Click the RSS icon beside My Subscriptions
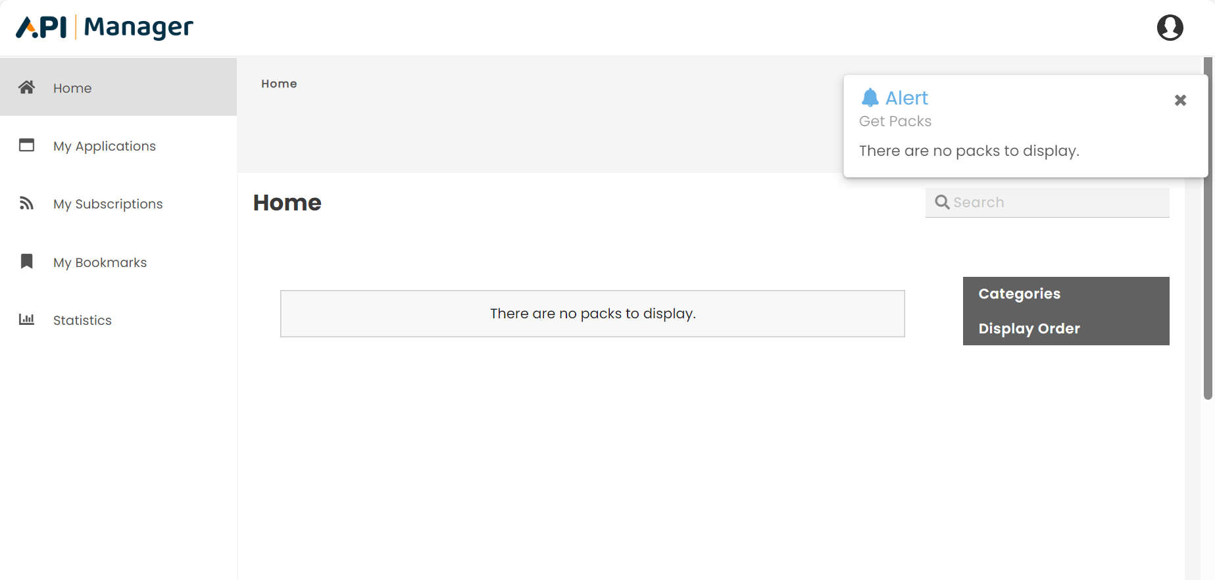Screen dimensions: 1215x580 pyautogui.click(x=26, y=203)
